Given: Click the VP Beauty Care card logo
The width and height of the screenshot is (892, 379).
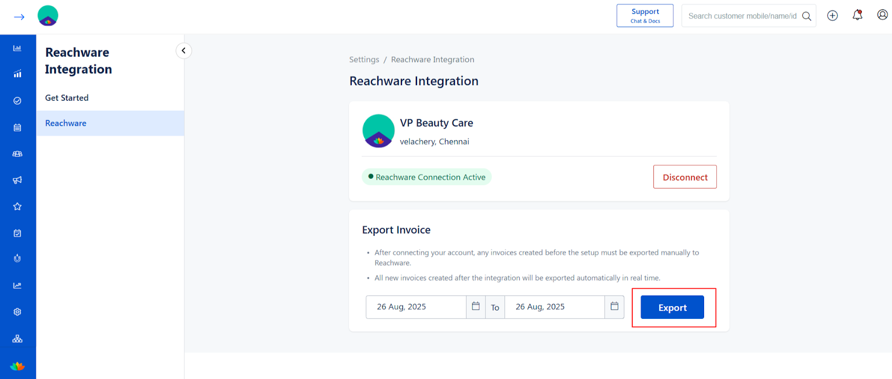Looking at the screenshot, I should coord(379,131).
